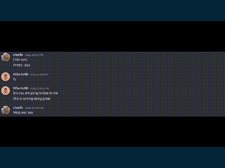Click username charfx above "Welp we'll see"
The height and width of the screenshot is (168, 225).
18,108
